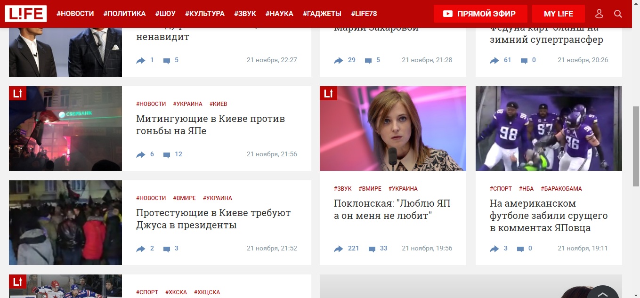Open the #КУЛЬТУРА menu section
The height and width of the screenshot is (298, 640).
click(x=205, y=14)
